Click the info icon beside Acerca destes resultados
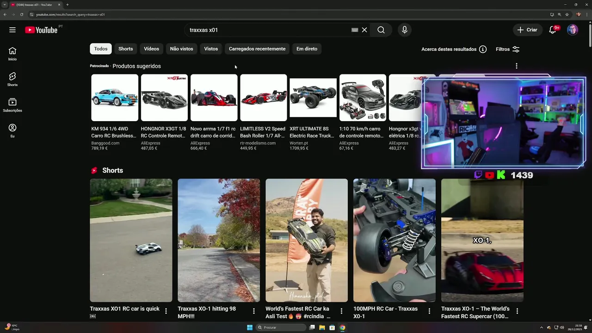Screen dimensions: 592x333 point(483,49)
